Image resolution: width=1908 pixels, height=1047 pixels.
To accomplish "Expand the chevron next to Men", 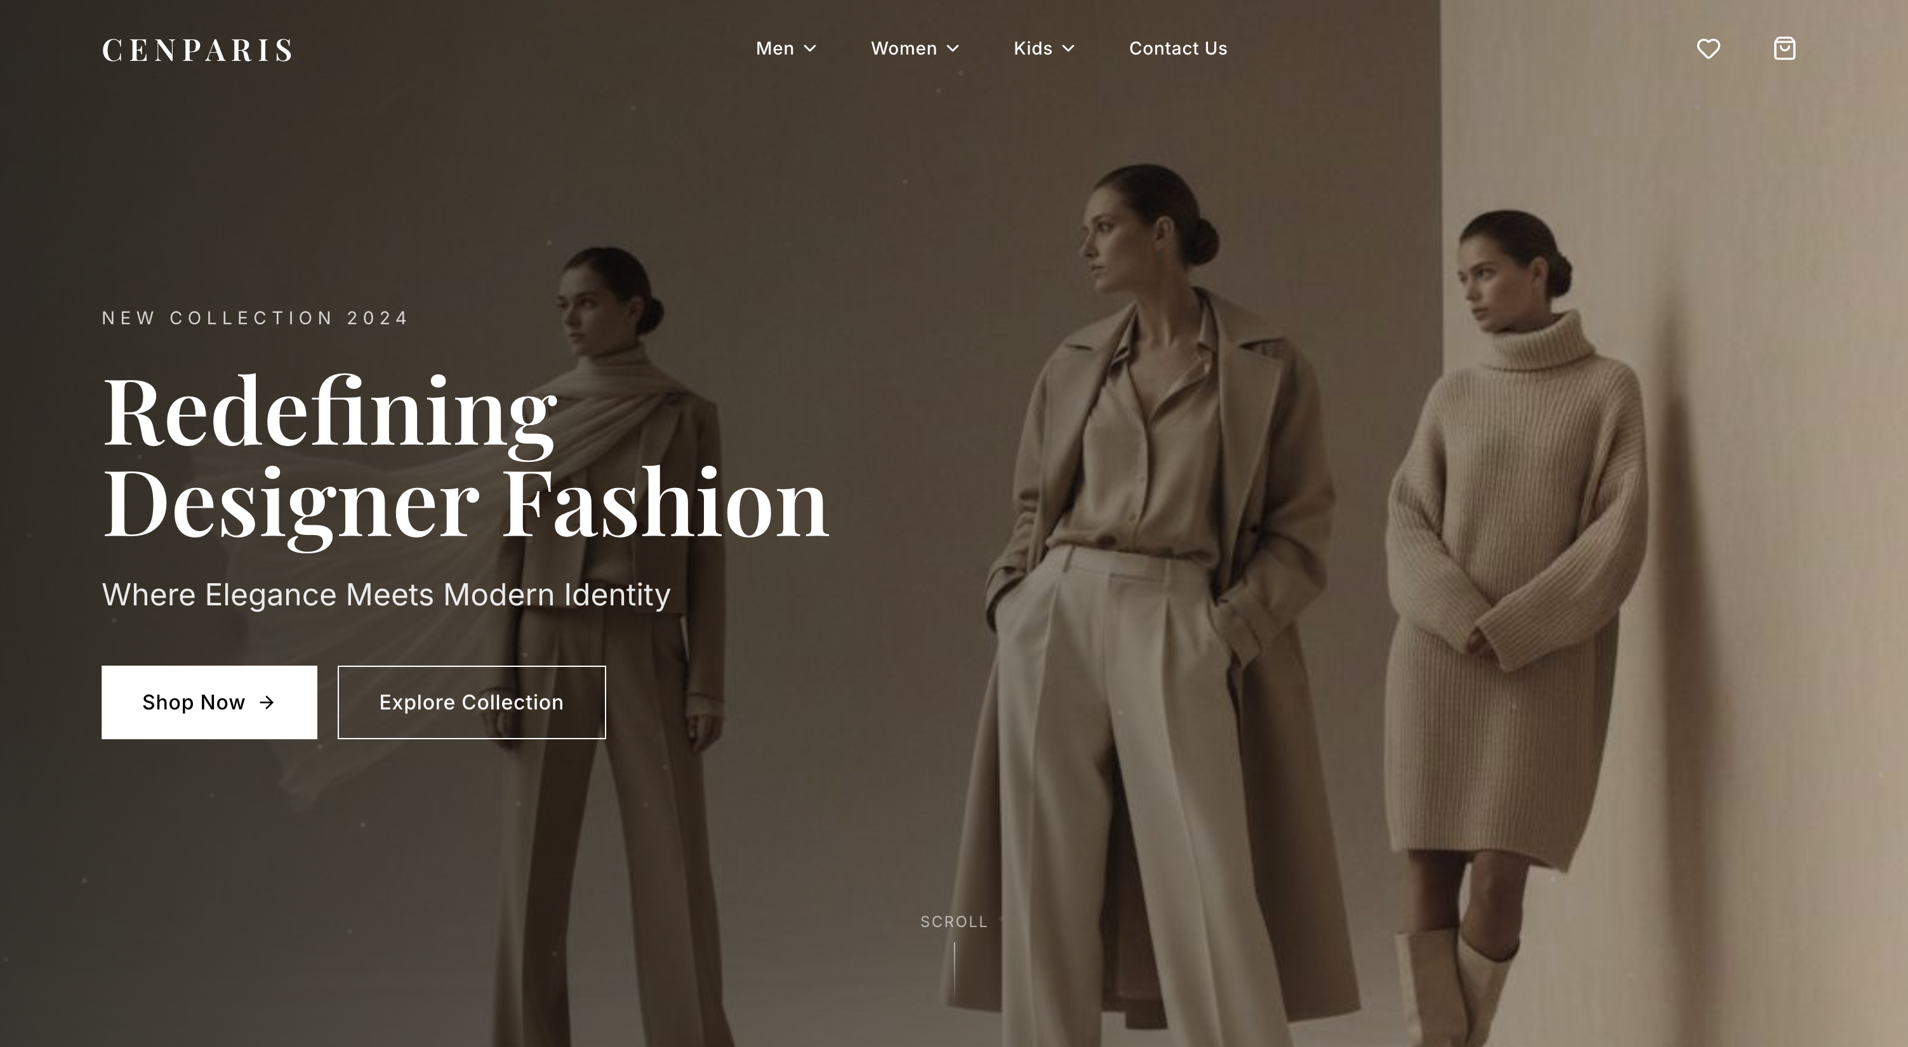I will coord(809,48).
